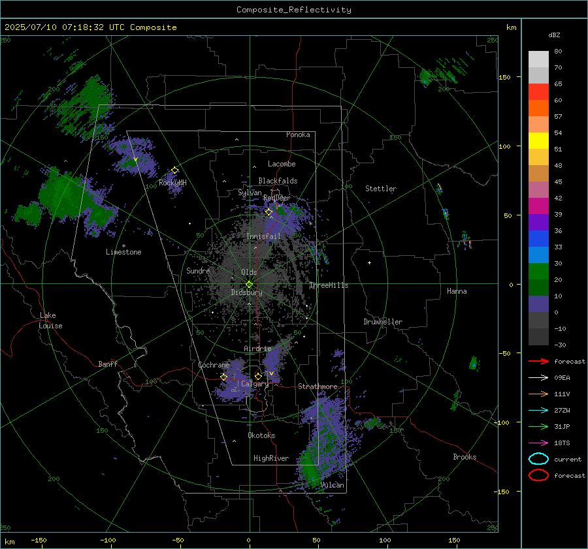
Task: Pick the red swatch between 65 and 60
Action: click(x=538, y=92)
